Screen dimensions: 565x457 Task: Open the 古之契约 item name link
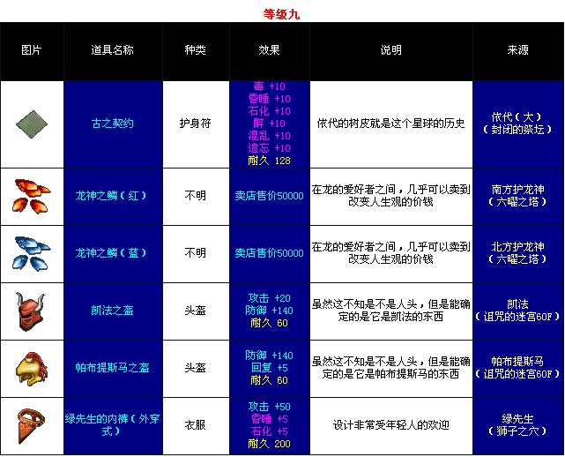point(112,124)
